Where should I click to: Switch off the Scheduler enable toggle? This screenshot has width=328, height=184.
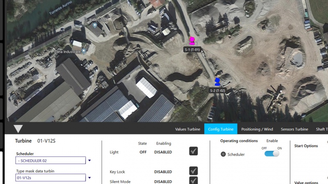click(271, 153)
